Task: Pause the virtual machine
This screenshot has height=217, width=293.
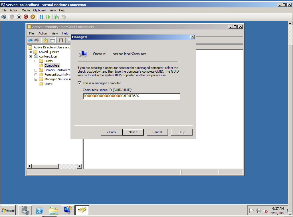Action: (41, 17)
